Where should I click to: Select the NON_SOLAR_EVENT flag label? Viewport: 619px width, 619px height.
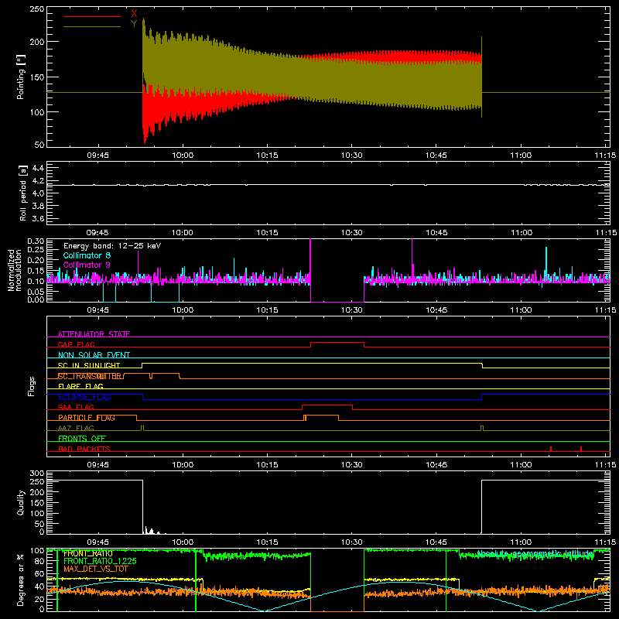[94, 355]
